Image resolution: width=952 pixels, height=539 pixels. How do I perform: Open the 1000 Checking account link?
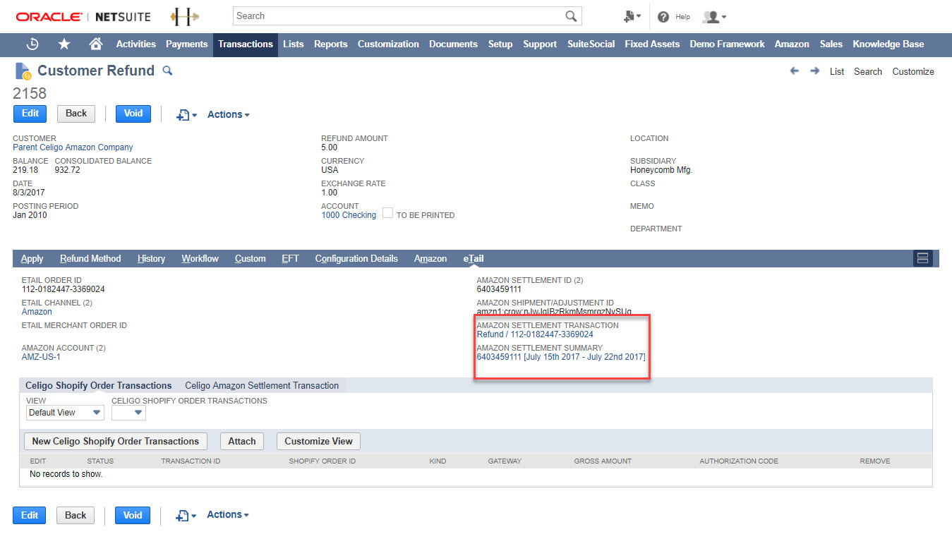pyautogui.click(x=349, y=215)
